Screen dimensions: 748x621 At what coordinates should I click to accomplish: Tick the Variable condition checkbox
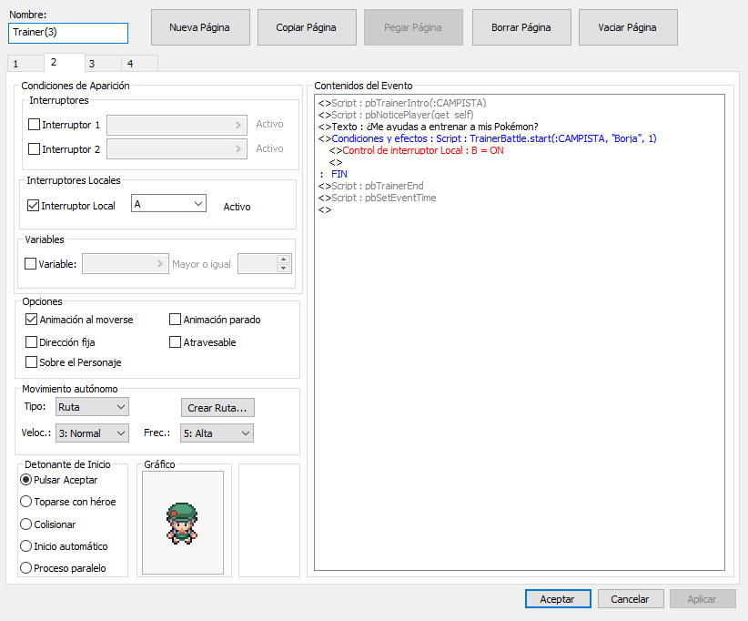pyautogui.click(x=31, y=264)
